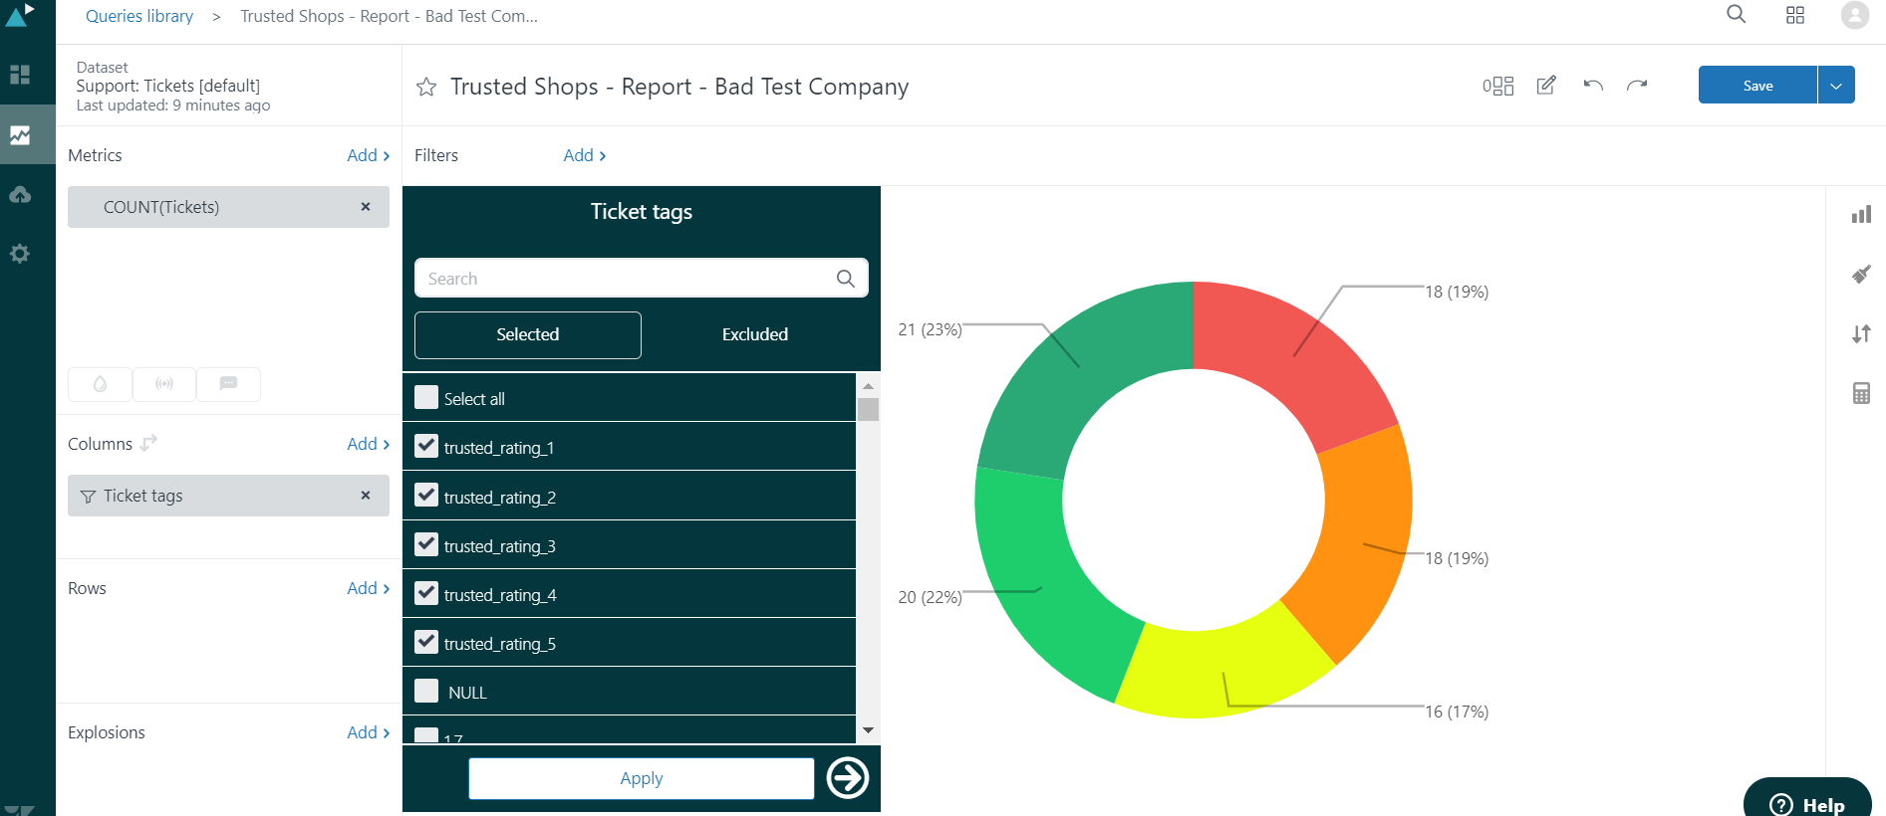Expand Add for Rows
This screenshot has height=816, width=1886.
(x=368, y=588)
